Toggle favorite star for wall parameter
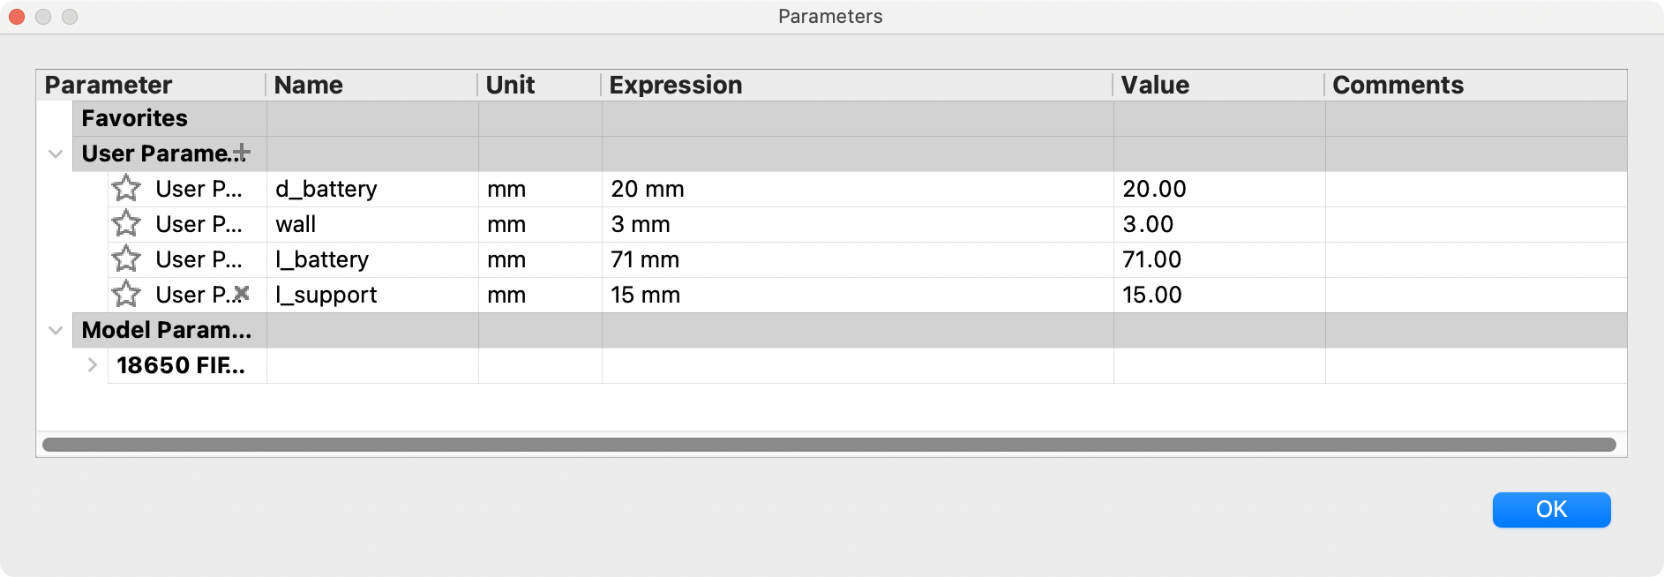The image size is (1664, 577). point(126,224)
